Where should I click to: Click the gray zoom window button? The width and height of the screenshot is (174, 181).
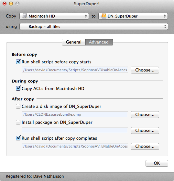point(17,4)
